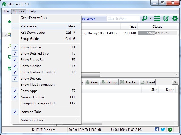
Task: Click the green star sidebar icon
Action: click(x=9, y=22)
